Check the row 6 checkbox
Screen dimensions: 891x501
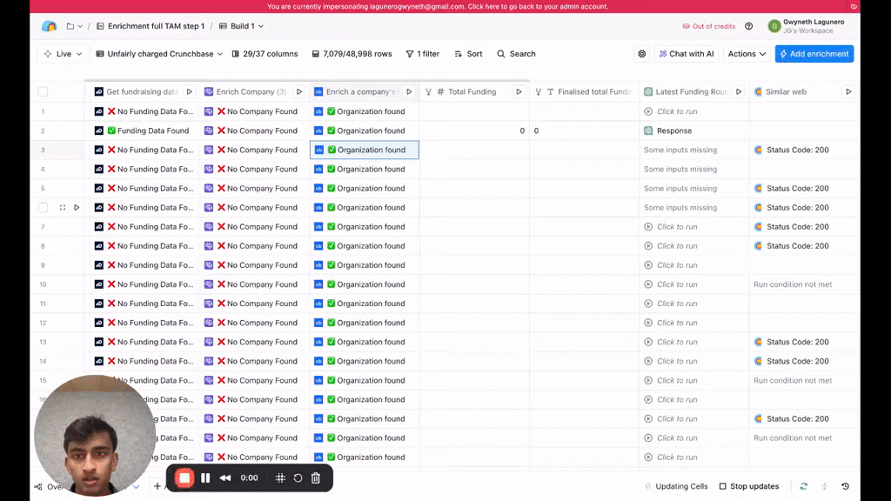tap(43, 208)
